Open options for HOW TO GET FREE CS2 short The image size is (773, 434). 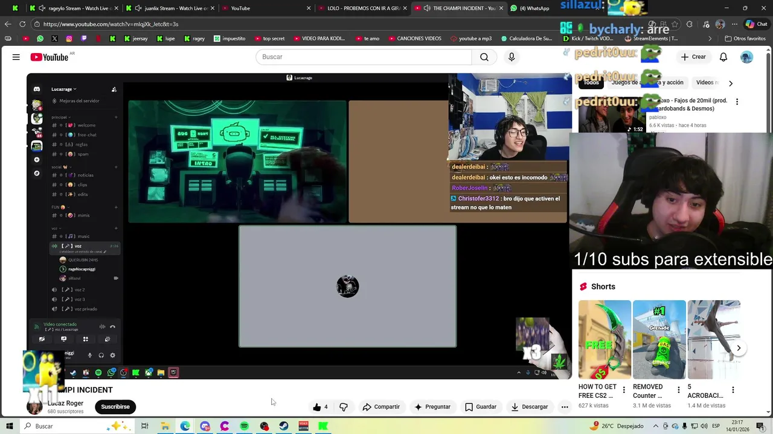click(x=624, y=390)
